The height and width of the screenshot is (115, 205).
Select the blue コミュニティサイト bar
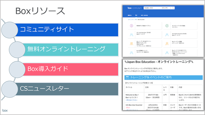(68, 30)
